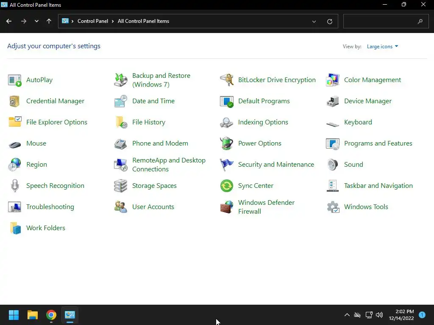Screen dimensions: 434x325
Task: Click the BitLocker Drive Encryption keys icon
Action: tap(227, 80)
